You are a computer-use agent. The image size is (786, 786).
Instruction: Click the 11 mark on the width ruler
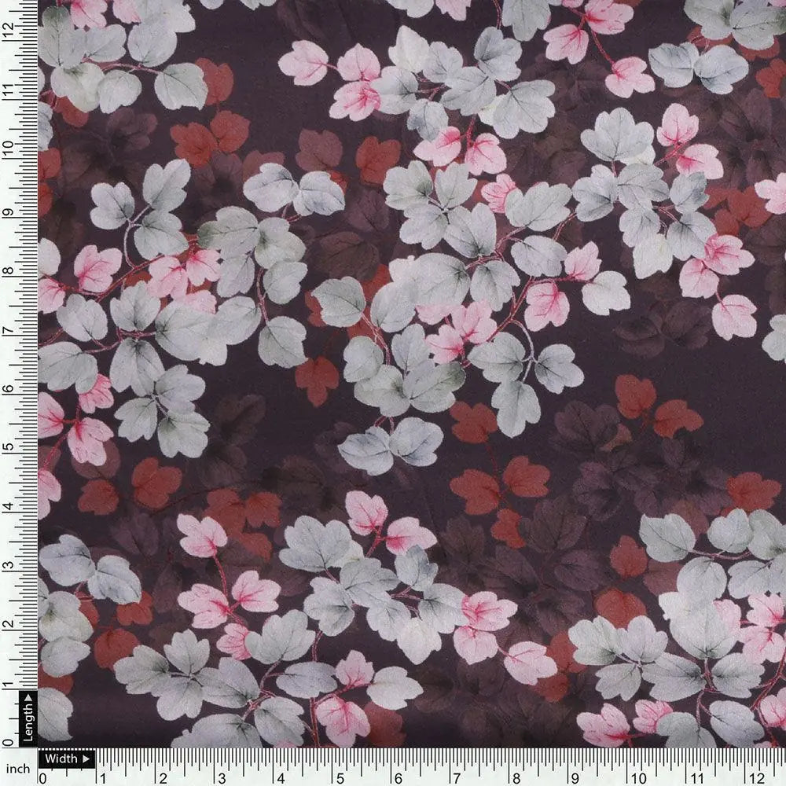tap(695, 777)
